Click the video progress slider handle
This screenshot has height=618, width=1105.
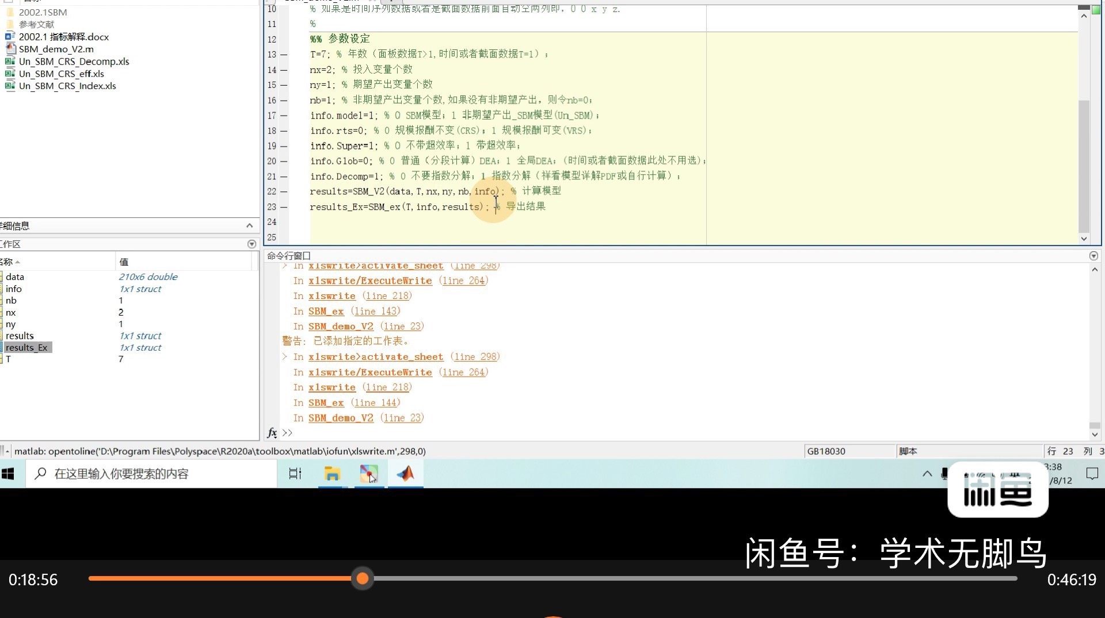pyautogui.click(x=363, y=578)
